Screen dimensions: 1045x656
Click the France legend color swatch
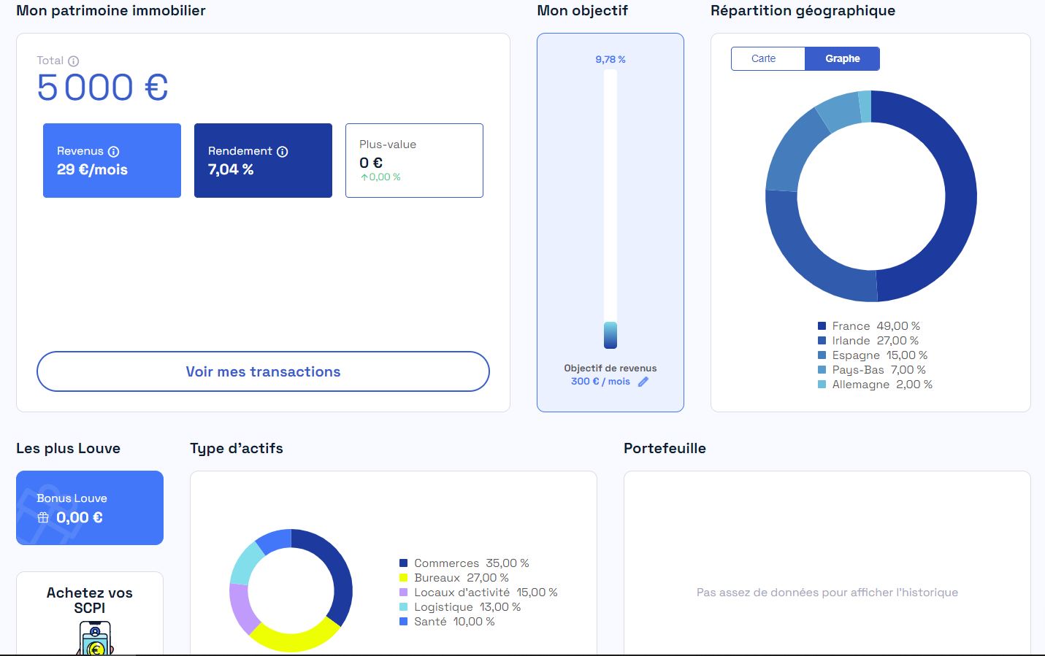822,326
